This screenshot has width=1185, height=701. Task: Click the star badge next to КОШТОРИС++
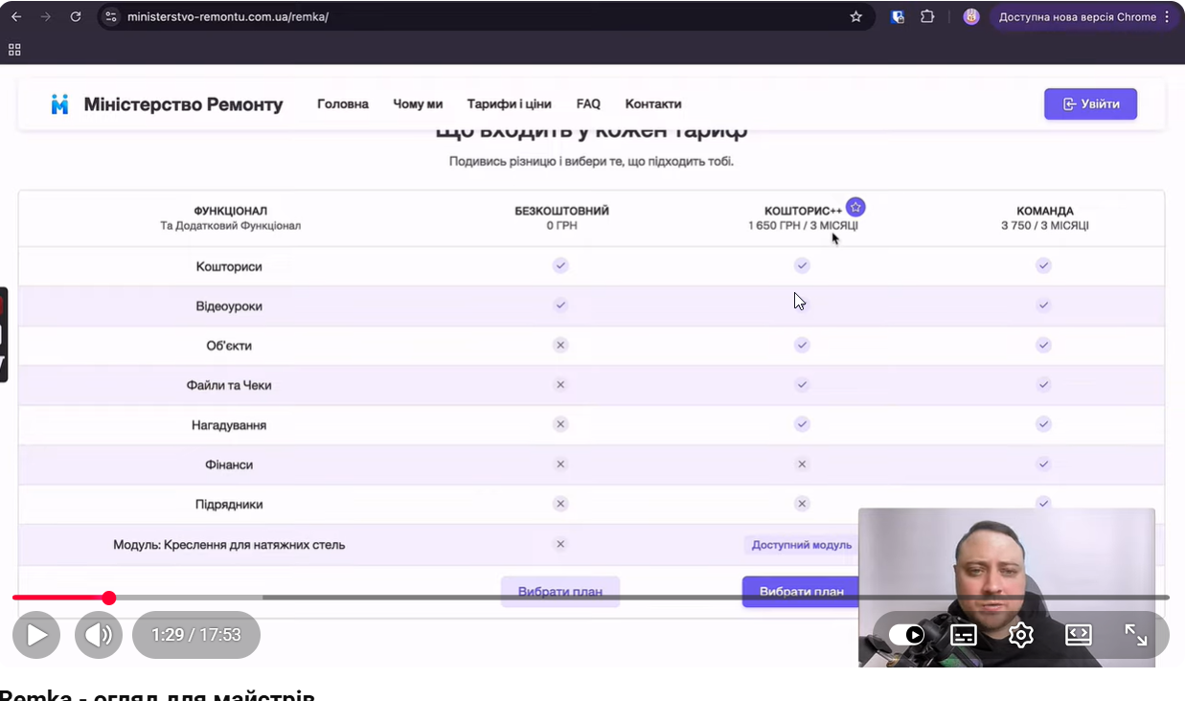(x=856, y=207)
